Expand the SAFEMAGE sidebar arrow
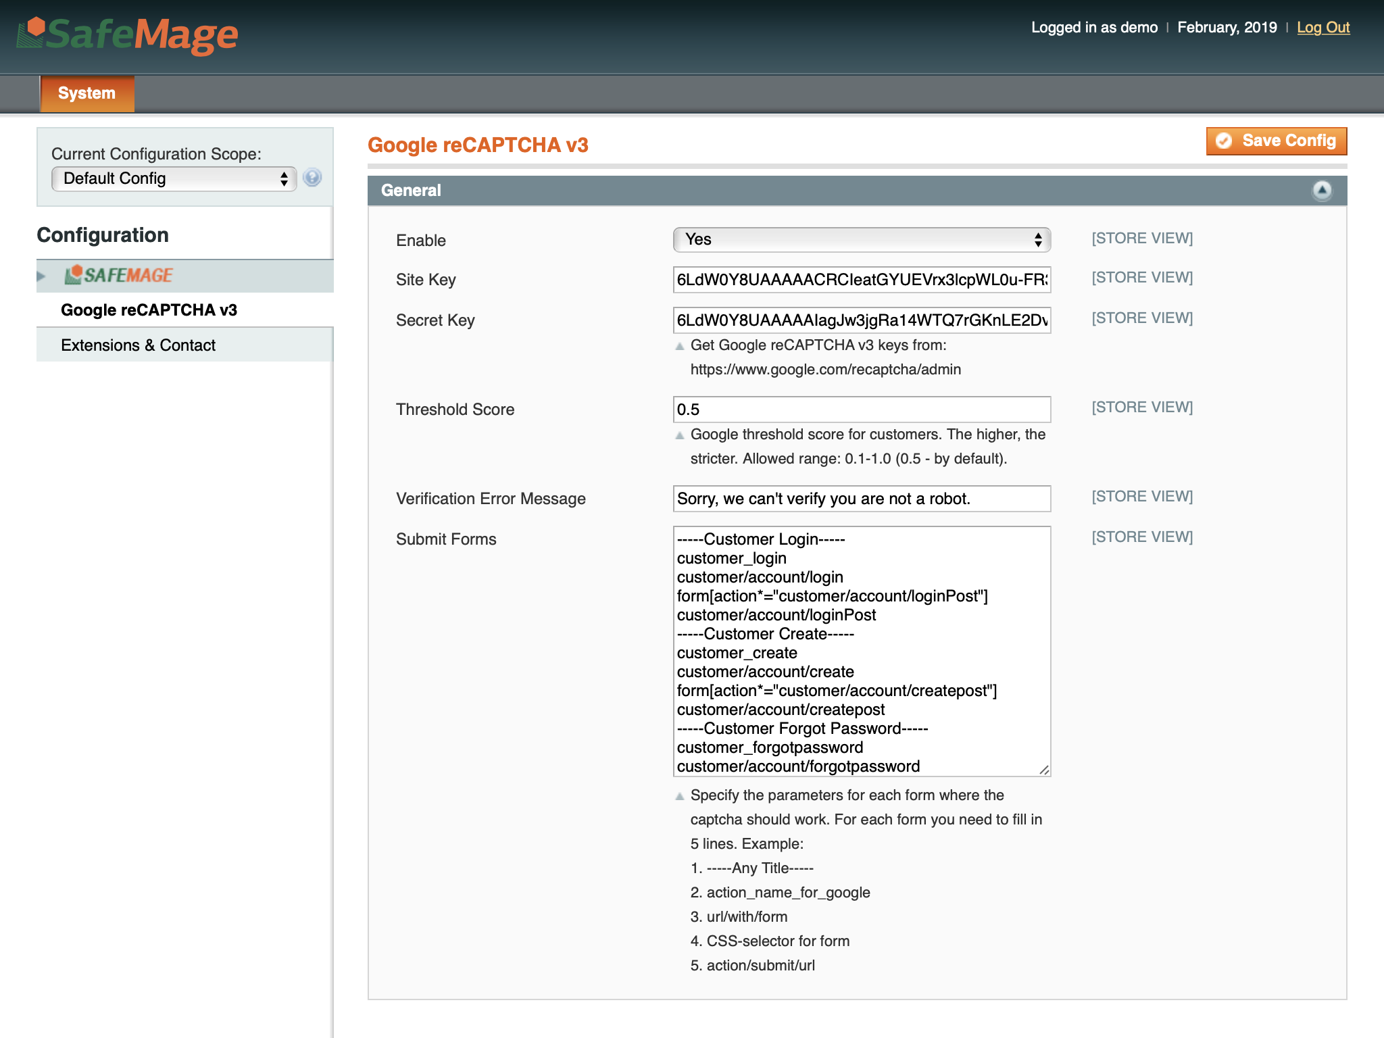Viewport: 1384px width, 1038px height. click(41, 276)
